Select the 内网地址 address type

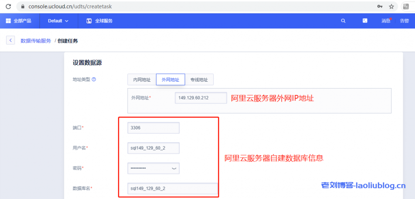pos(142,80)
